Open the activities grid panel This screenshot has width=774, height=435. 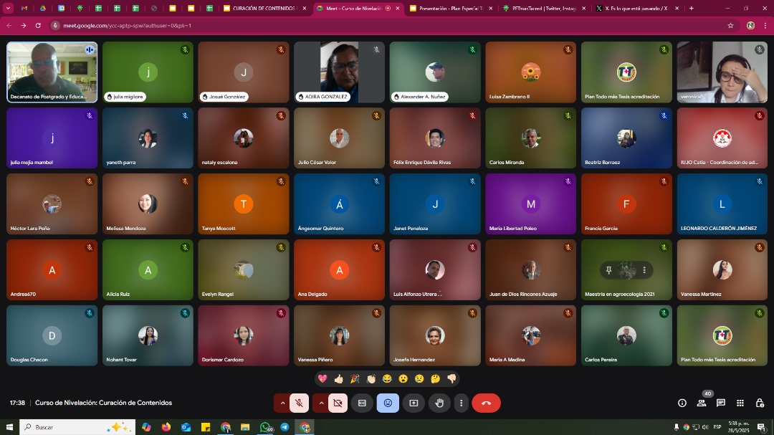(x=740, y=403)
